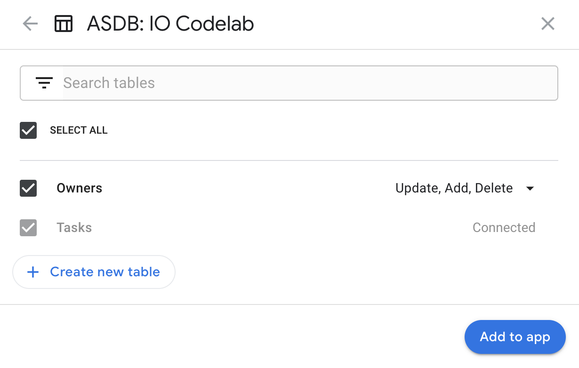This screenshot has height=368, width=579.
Task: Select the Tasks table row
Action: [x=74, y=228]
